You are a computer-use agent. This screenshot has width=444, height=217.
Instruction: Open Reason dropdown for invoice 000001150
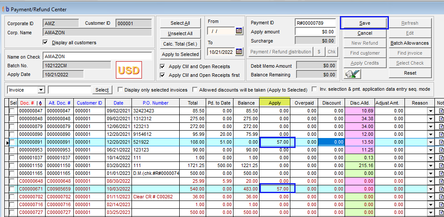(430, 166)
